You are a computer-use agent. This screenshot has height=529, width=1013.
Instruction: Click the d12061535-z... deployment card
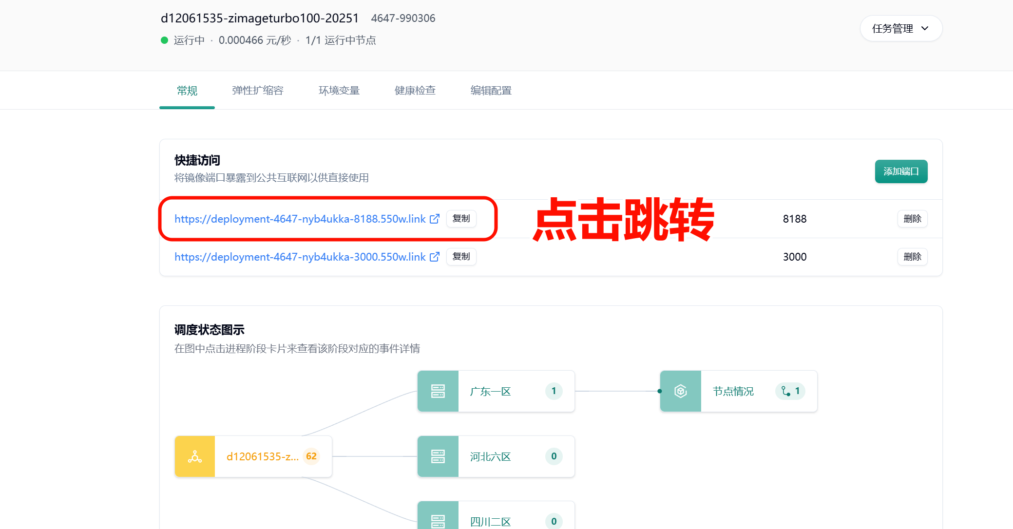(262, 456)
